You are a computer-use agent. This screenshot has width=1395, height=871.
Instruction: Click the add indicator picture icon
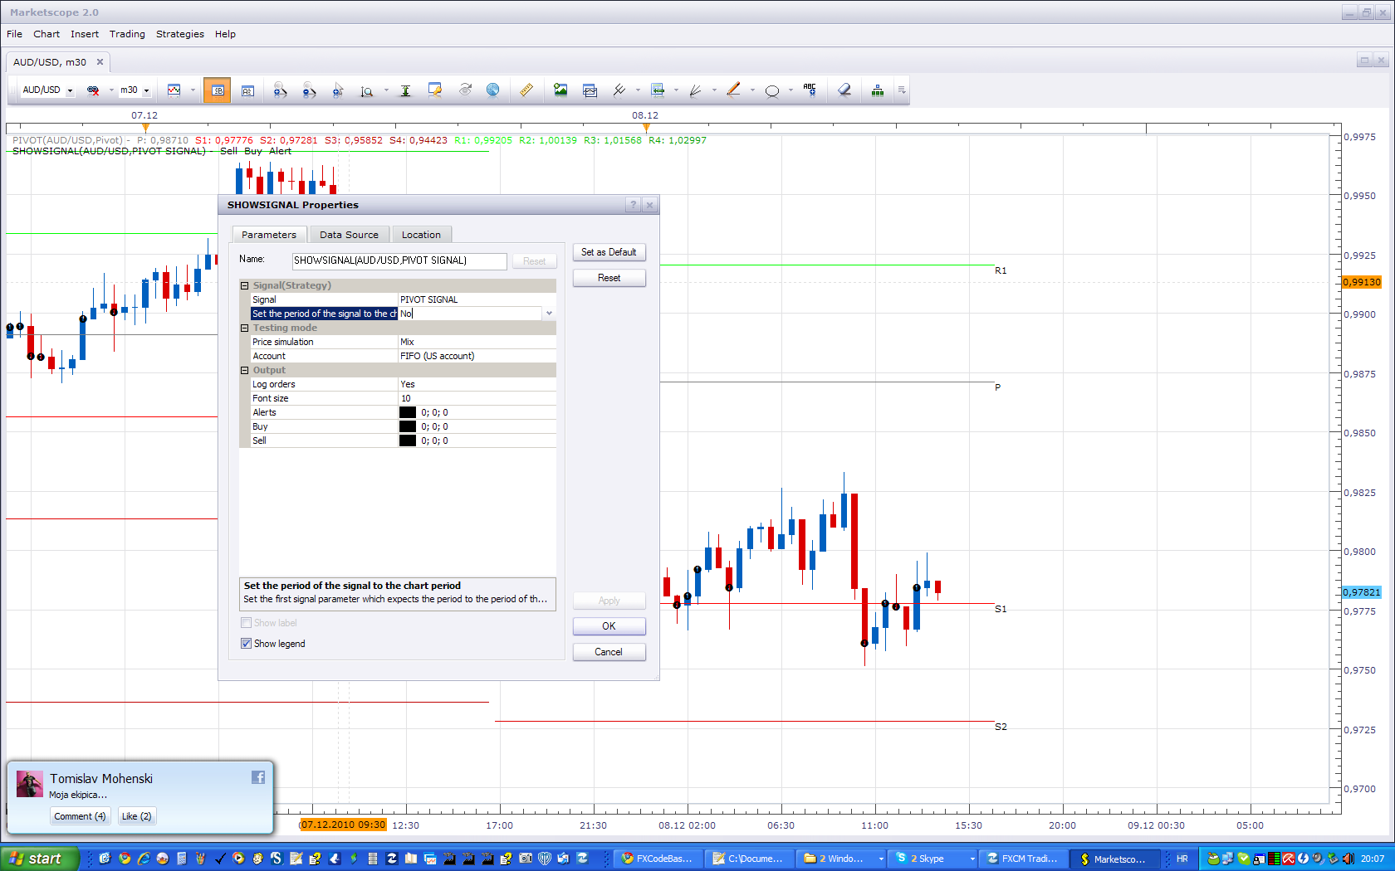560,90
